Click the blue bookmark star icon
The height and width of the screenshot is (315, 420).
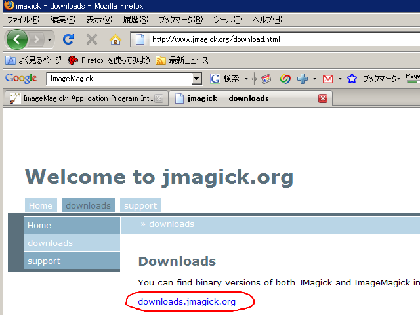(x=352, y=79)
